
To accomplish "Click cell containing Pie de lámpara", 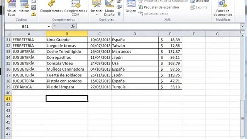I will (67, 87).
